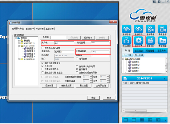This screenshot has width=170, height=124.
Task: Take a snapshot with 现场拍照 icon
Action: tap(126, 41)
